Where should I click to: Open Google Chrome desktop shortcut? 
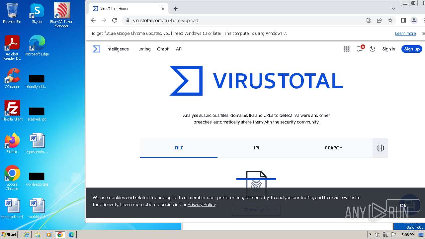pyautogui.click(x=12, y=178)
